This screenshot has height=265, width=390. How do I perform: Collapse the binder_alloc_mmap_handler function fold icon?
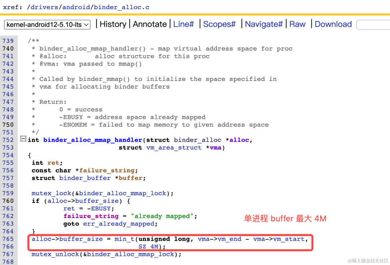click(23, 139)
